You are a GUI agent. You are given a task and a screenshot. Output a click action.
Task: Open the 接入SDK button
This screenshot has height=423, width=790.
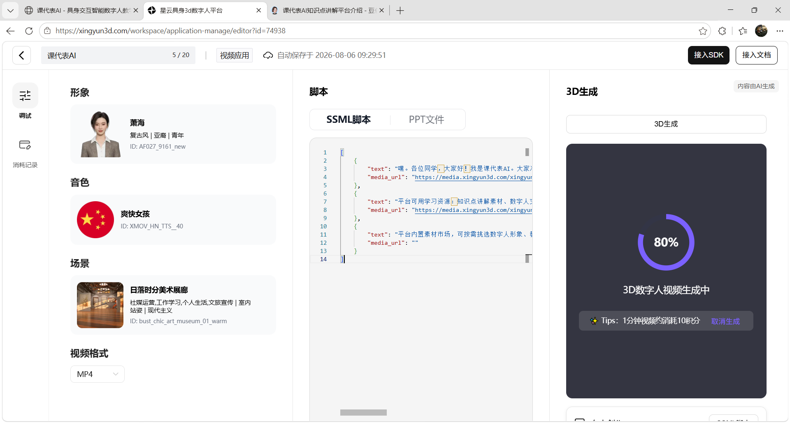709,55
